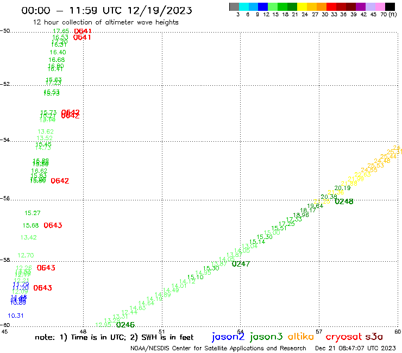
Task: Select the pure blue swatch above label 12
Action: (263, 7)
